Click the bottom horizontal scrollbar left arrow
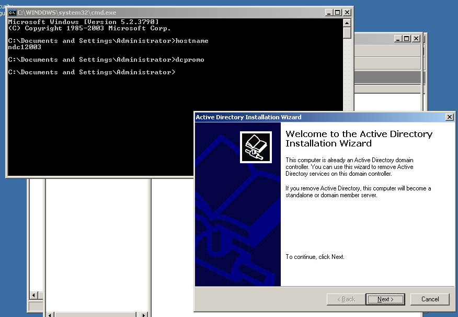The height and width of the screenshot is (317, 458). click(x=50, y=315)
